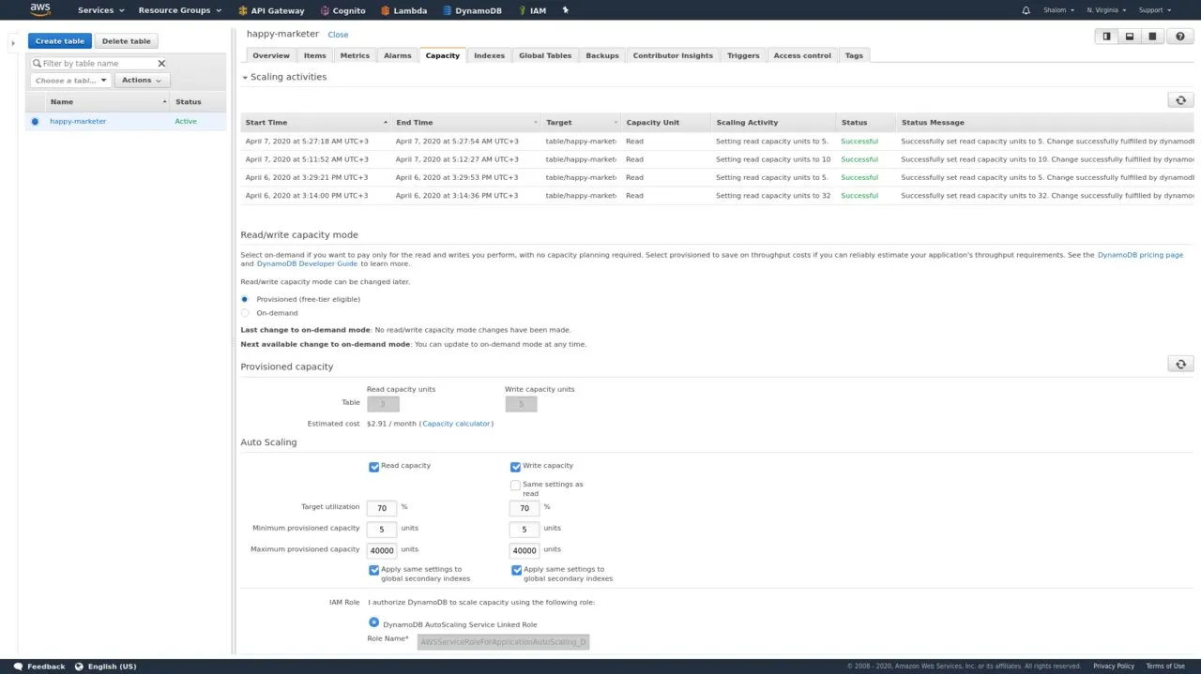Click the Feedback speech bubble icon

(x=18, y=667)
